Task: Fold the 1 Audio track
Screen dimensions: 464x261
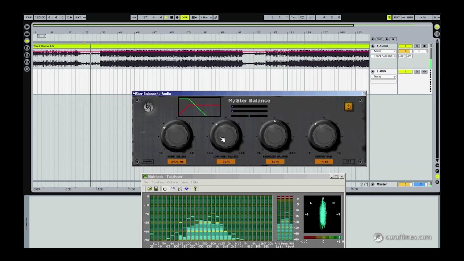Action: (373, 46)
